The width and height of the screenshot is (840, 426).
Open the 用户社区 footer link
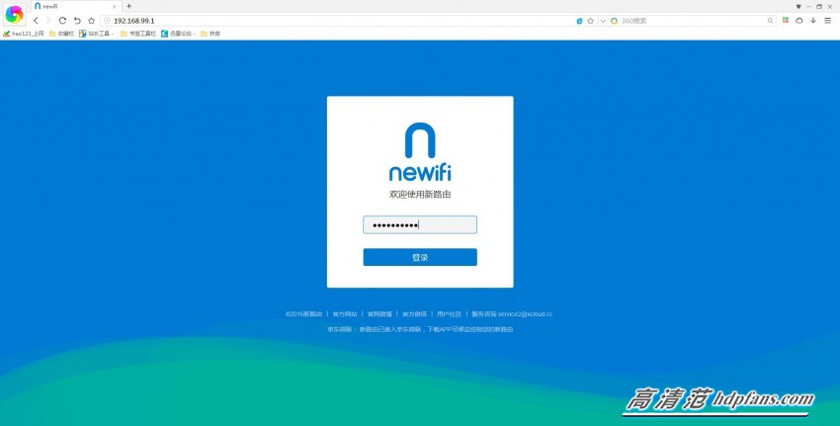[x=449, y=314]
